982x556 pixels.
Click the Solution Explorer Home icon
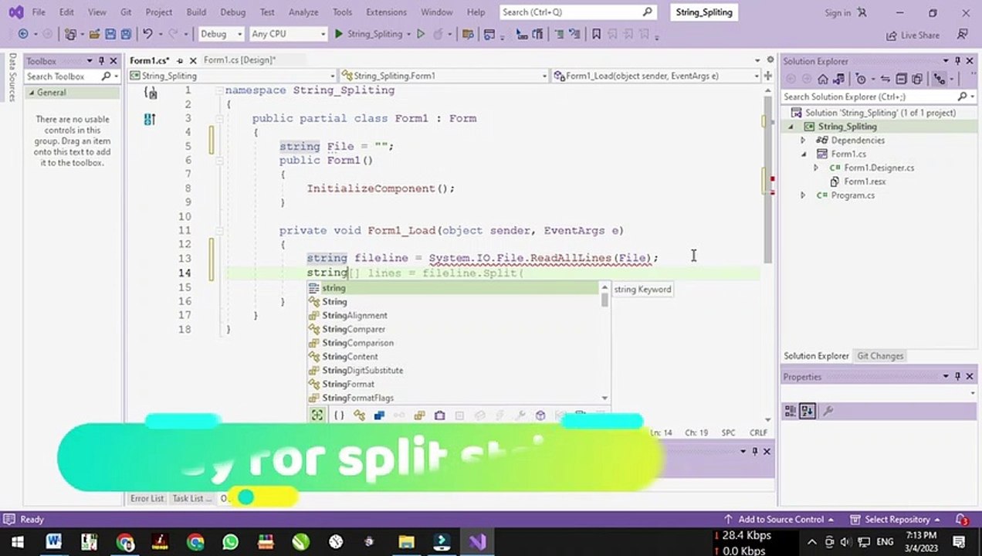823,79
